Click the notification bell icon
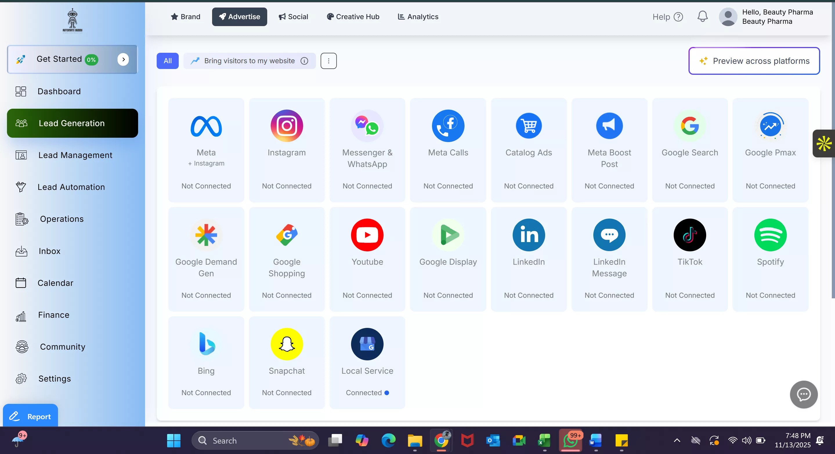Image resolution: width=835 pixels, height=454 pixels. [x=702, y=17]
